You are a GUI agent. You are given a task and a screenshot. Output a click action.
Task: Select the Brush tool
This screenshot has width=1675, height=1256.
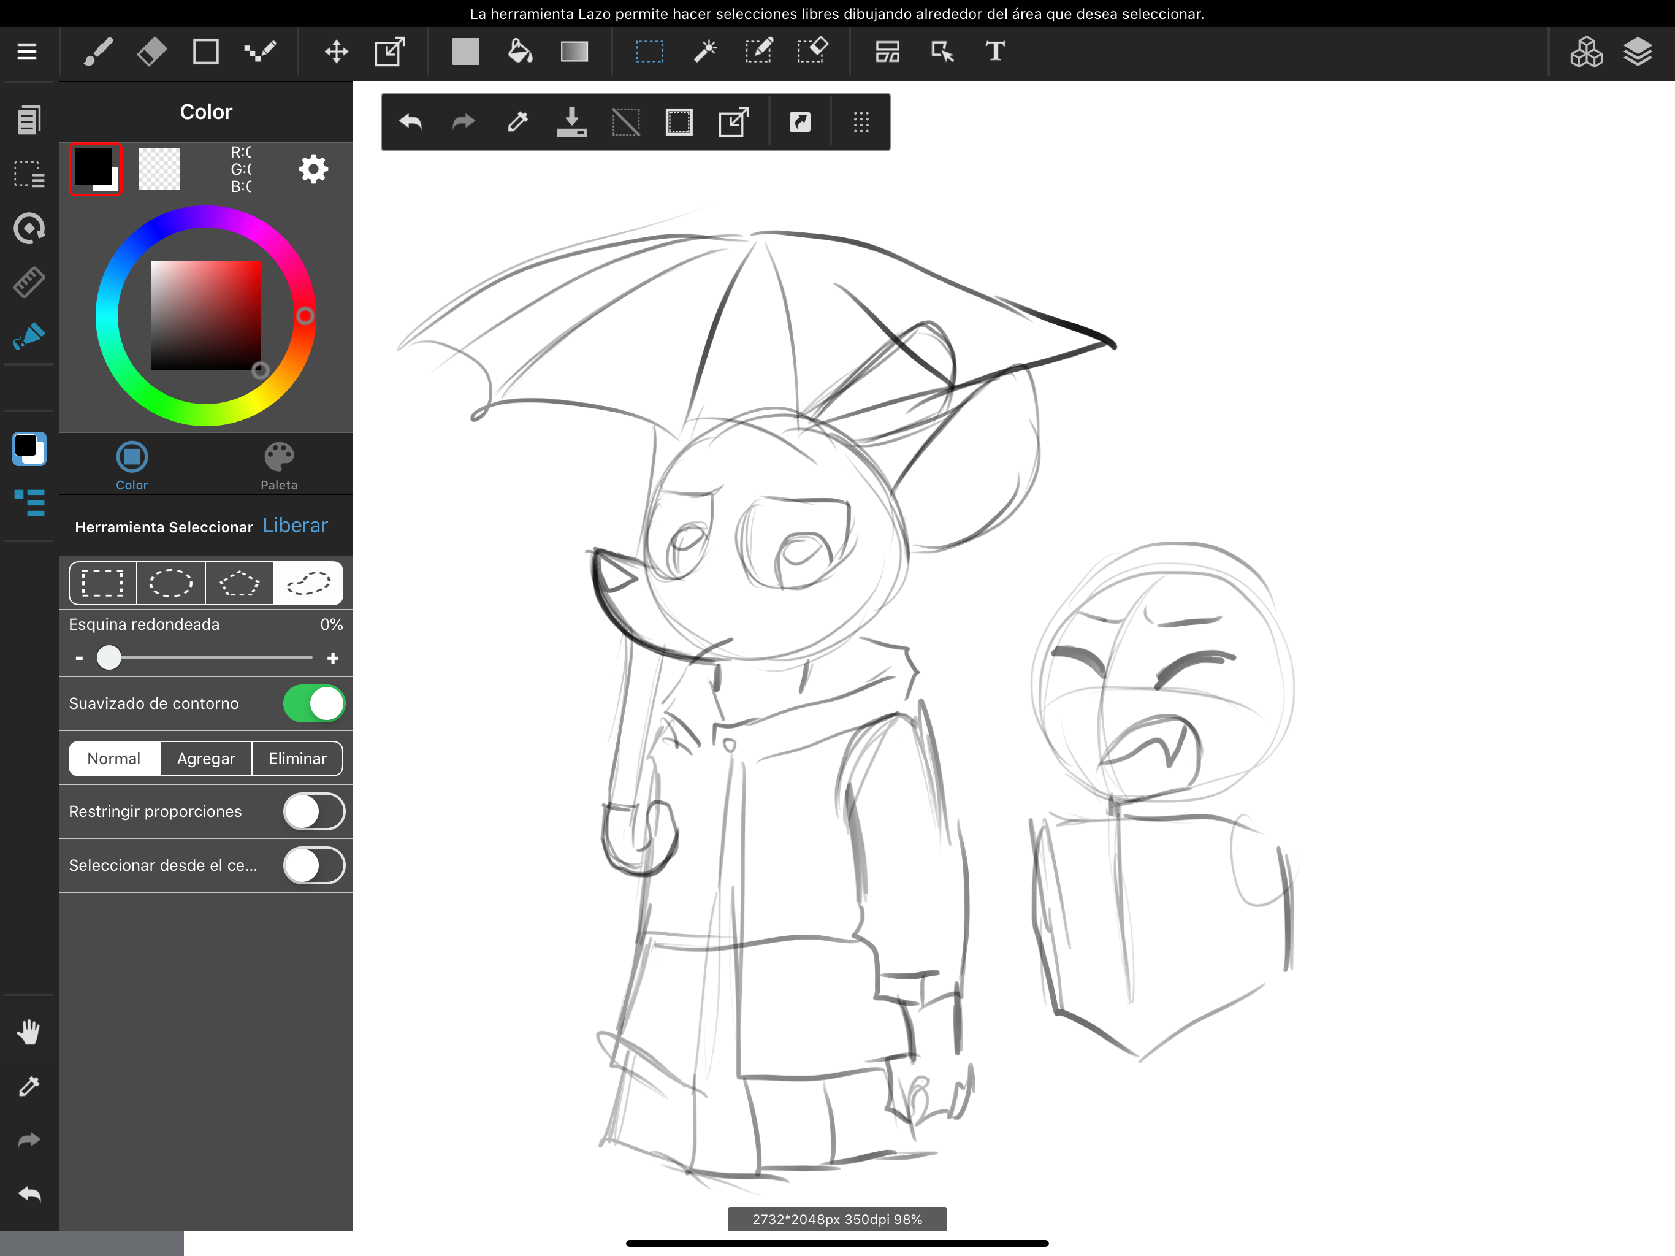tap(99, 52)
